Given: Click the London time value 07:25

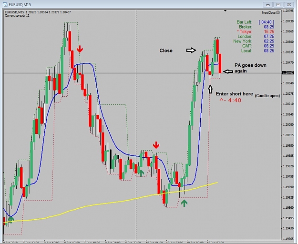Looking at the screenshot, I should pyautogui.click(x=269, y=37).
